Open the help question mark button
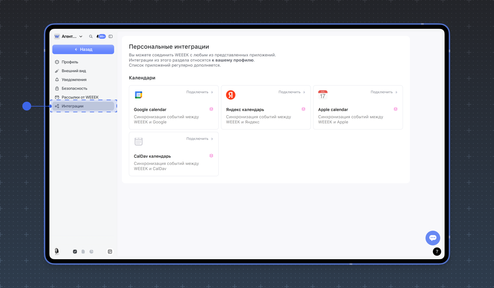The height and width of the screenshot is (288, 494). [x=437, y=252]
